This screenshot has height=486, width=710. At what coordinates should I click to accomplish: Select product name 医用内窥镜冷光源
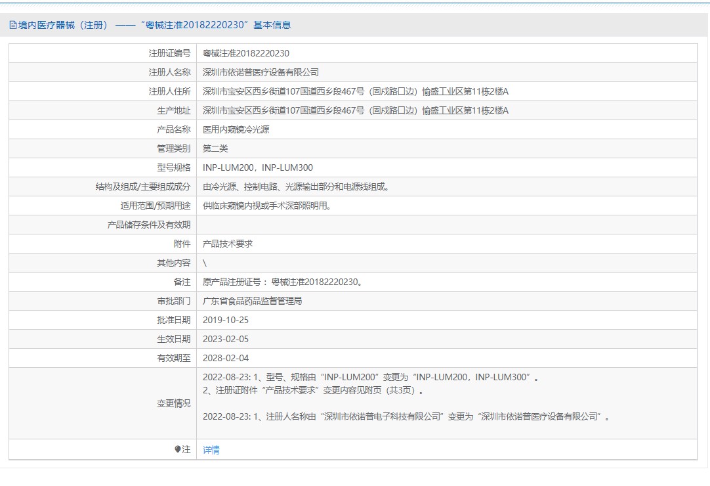[x=236, y=129]
